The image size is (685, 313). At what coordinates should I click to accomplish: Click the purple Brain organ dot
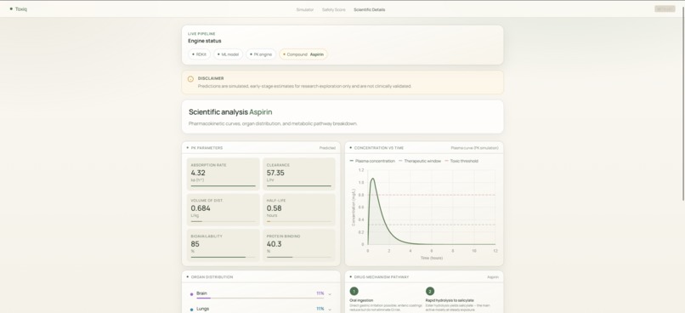191,294
